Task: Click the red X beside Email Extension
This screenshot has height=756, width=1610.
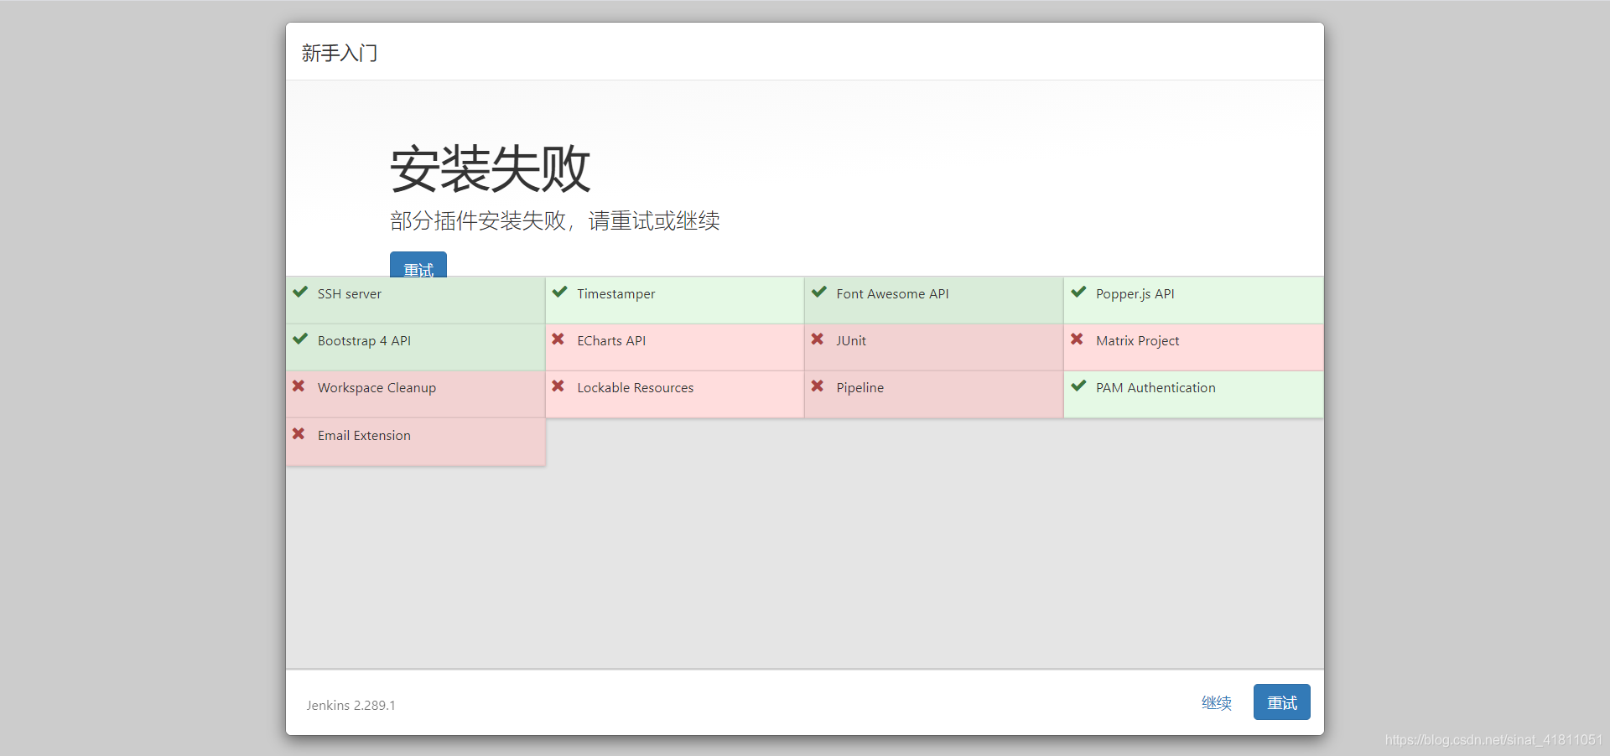Action: 299,434
